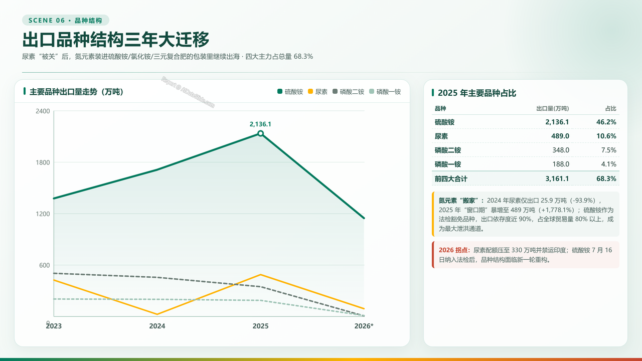
Task: Click the 348.0 export value cell
Action: [x=561, y=150]
